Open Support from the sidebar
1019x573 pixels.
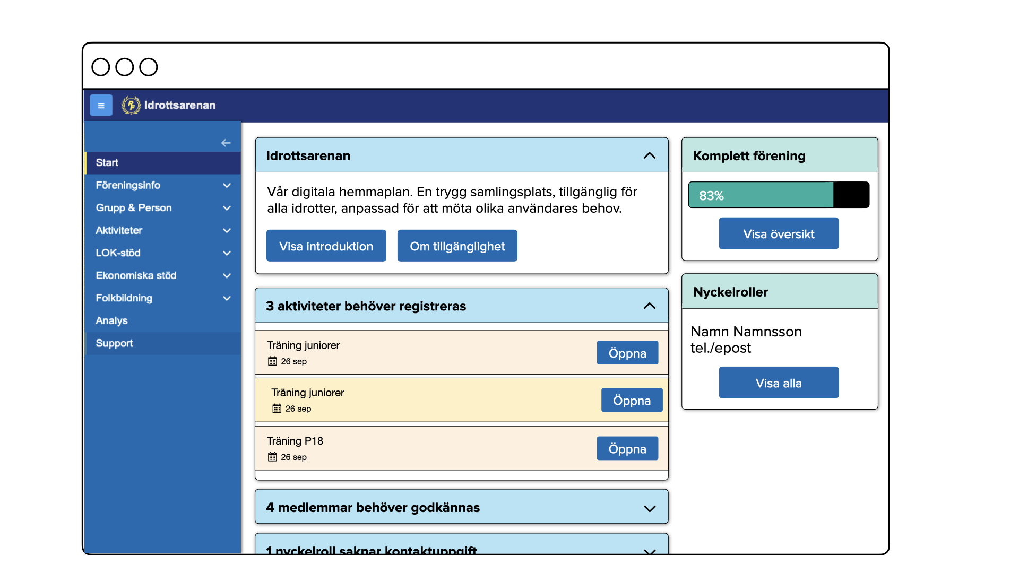tap(114, 343)
